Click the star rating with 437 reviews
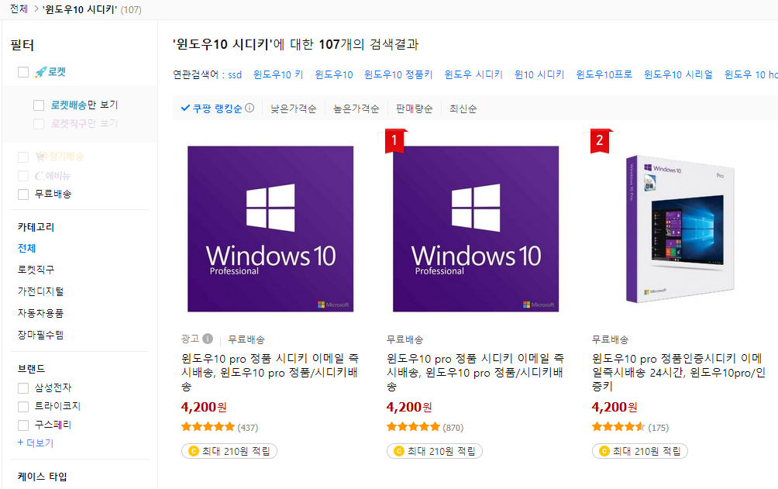Image resolution: width=778 pixels, height=489 pixels. click(x=208, y=426)
